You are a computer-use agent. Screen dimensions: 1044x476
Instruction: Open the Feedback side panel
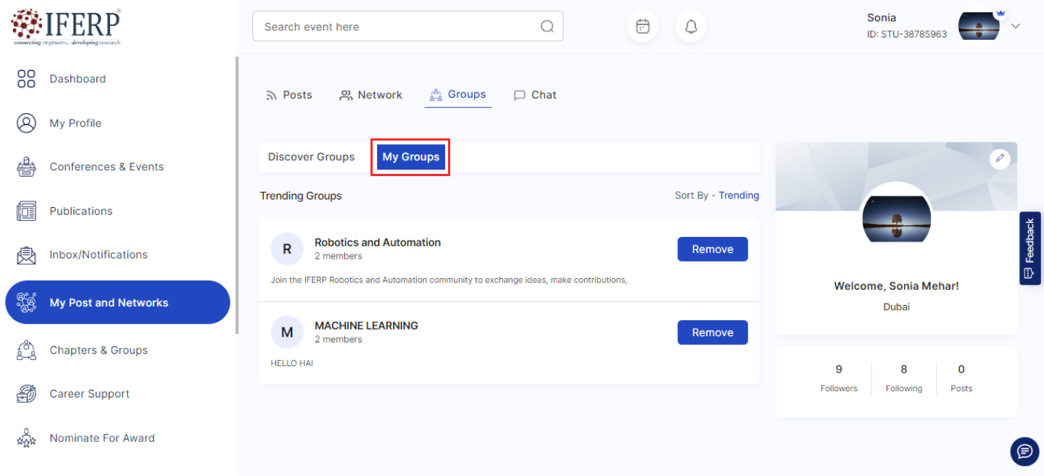pyautogui.click(x=1029, y=249)
